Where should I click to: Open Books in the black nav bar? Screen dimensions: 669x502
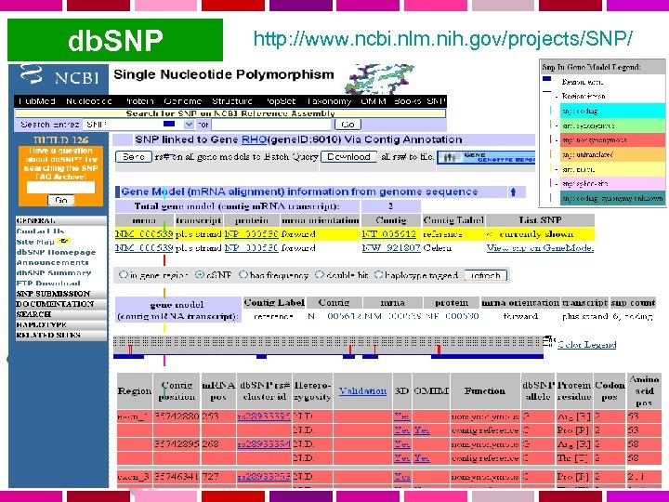click(x=407, y=101)
